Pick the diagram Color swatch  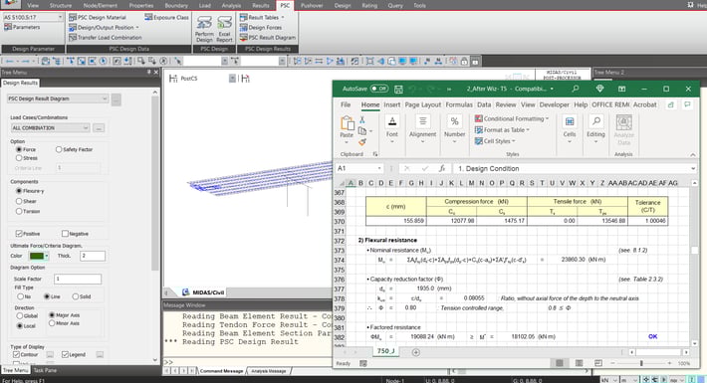[38, 256]
